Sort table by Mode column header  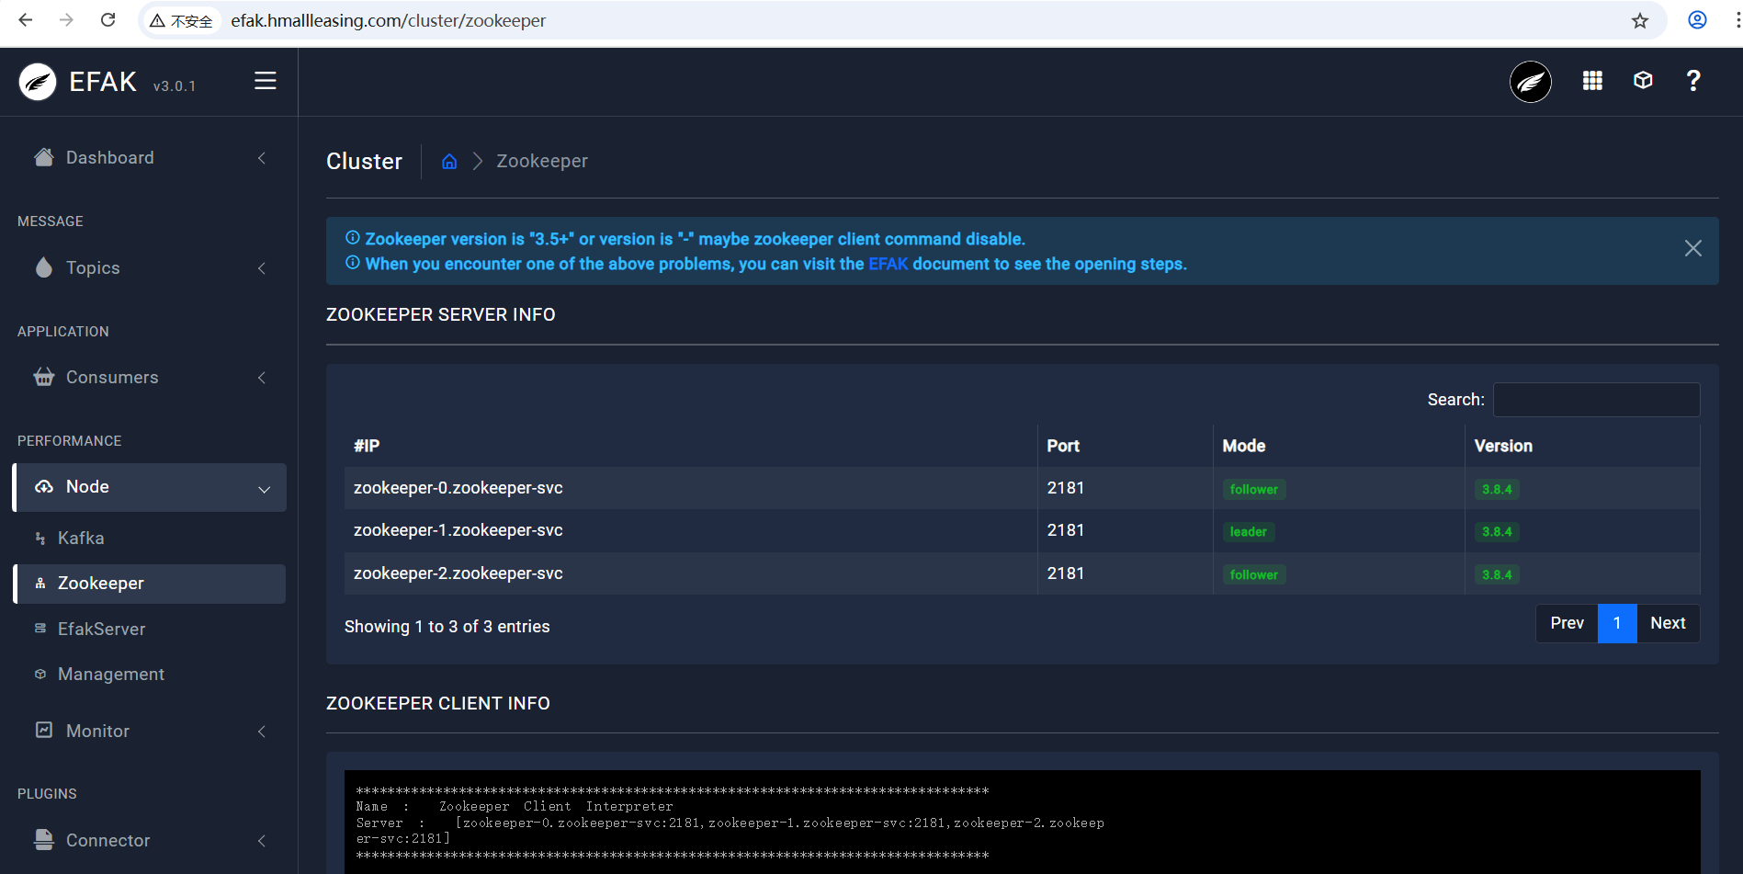click(x=1244, y=446)
